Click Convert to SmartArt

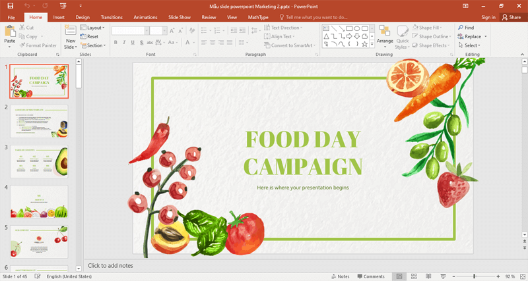pos(290,45)
